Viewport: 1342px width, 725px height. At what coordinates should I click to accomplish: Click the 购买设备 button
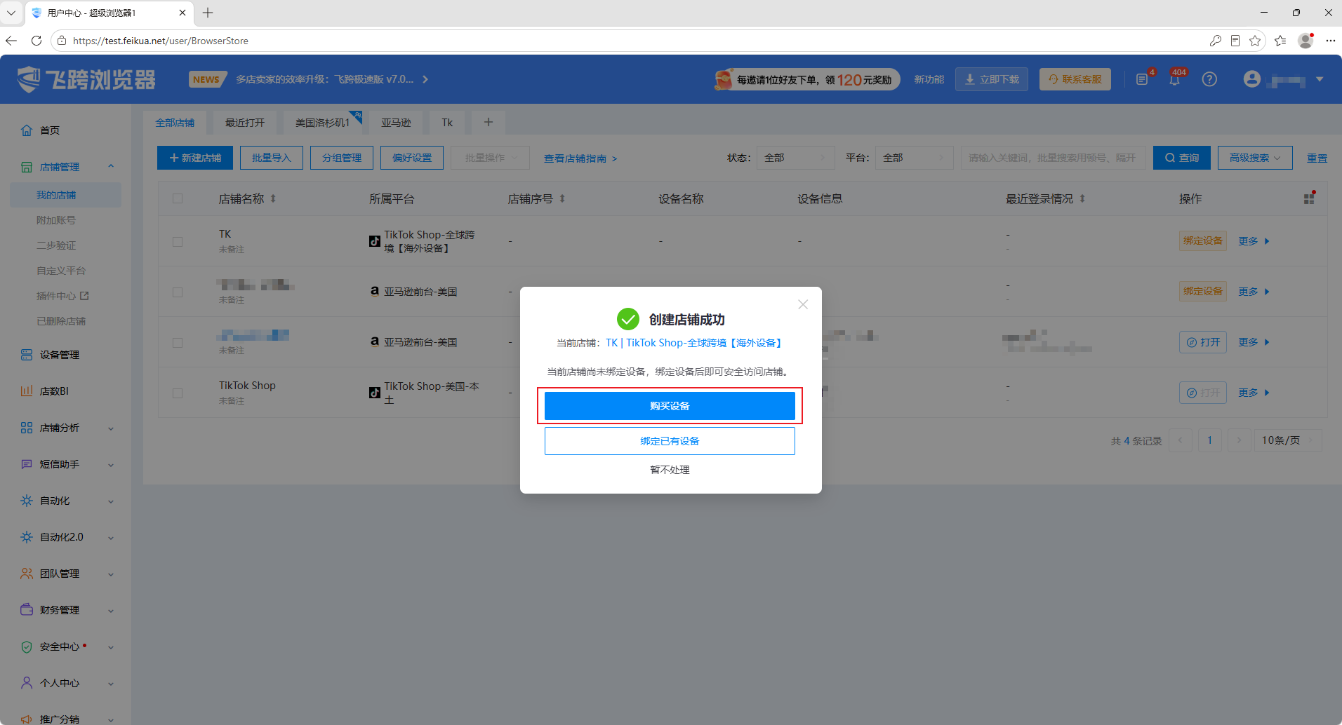(670, 406)
